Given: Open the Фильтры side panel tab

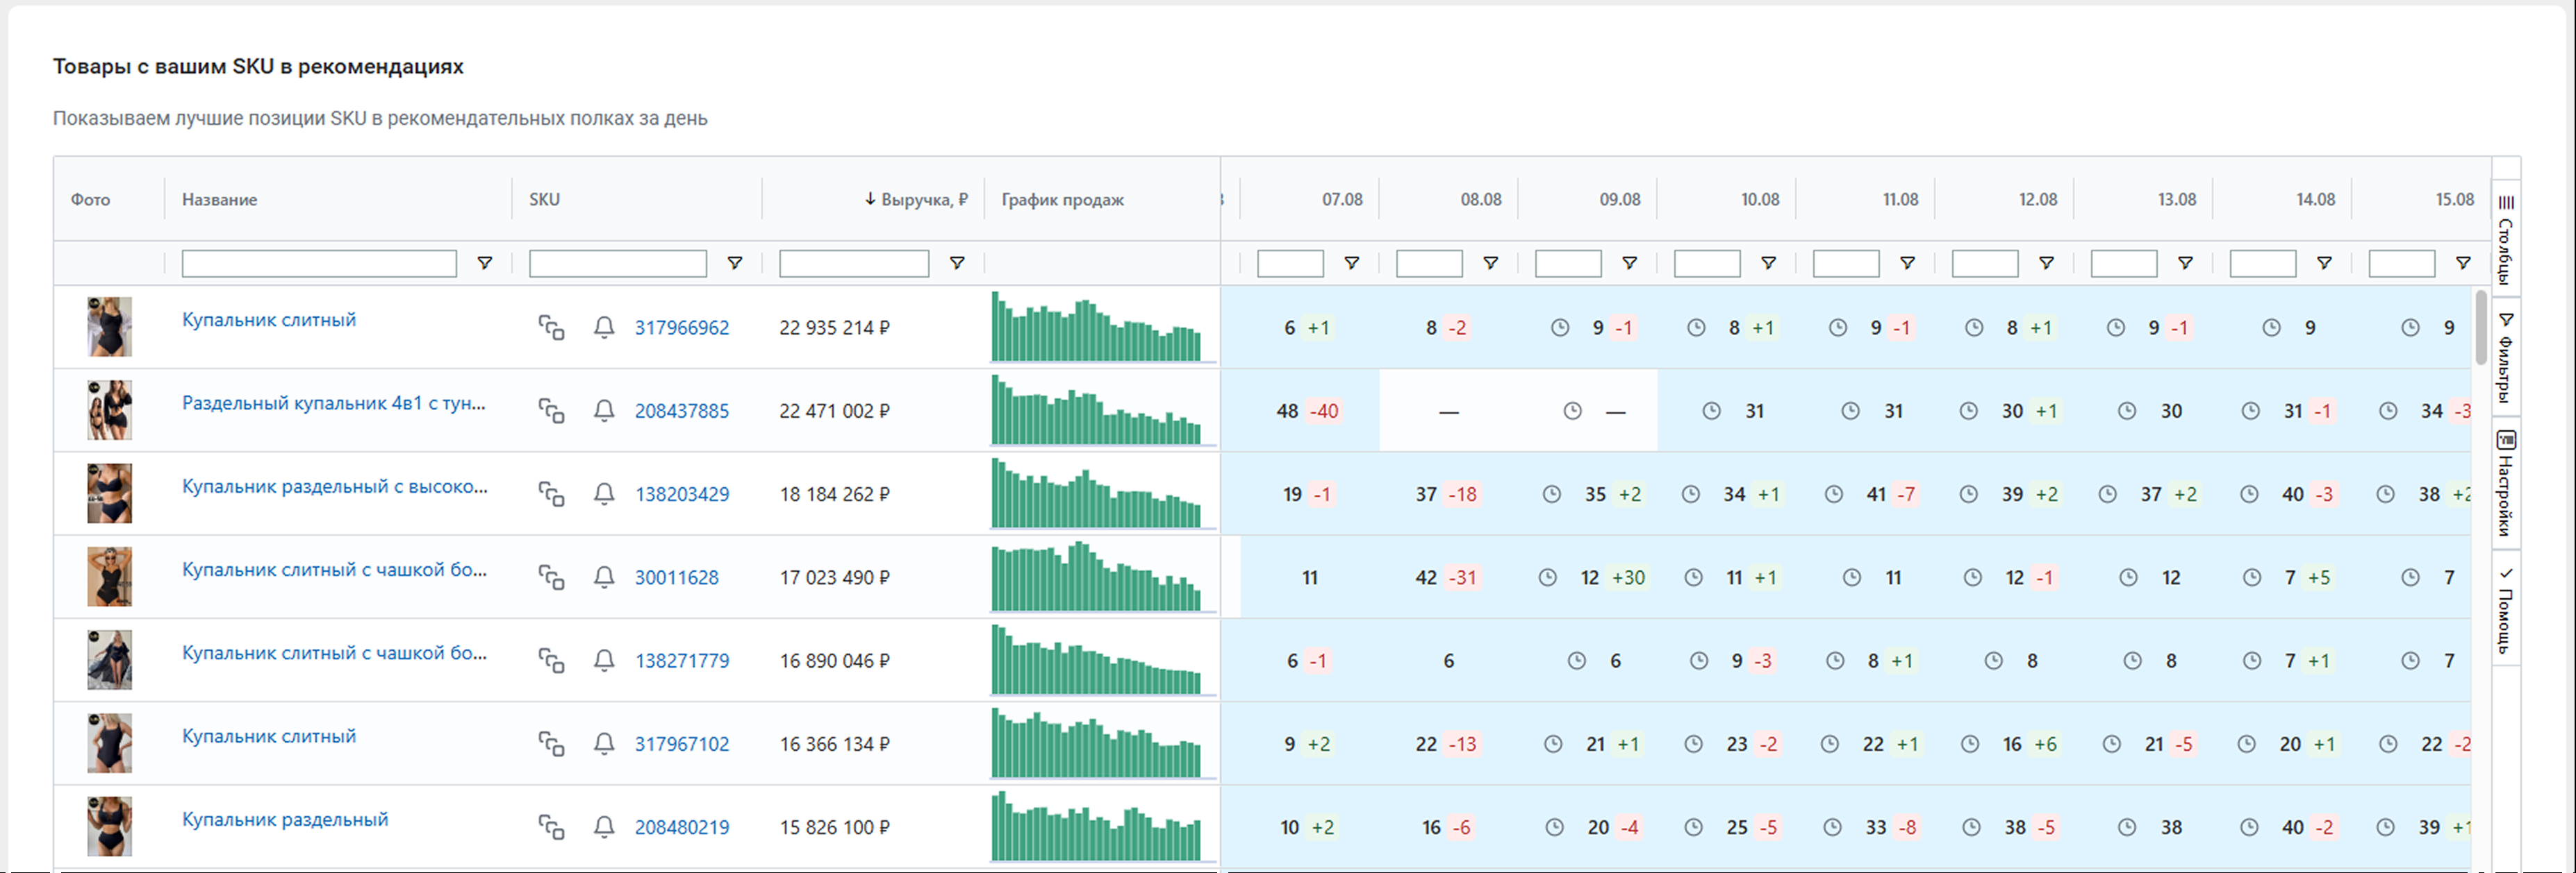Looking at the screenshot, I should [2506, 357].
